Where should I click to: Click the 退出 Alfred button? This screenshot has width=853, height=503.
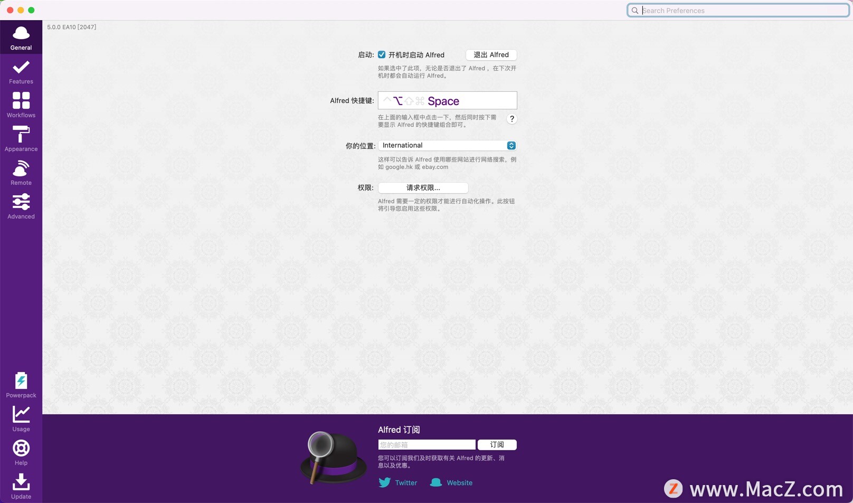tap(491, 55)
